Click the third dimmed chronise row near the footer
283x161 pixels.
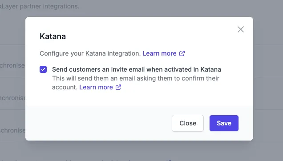click(12, 130)
